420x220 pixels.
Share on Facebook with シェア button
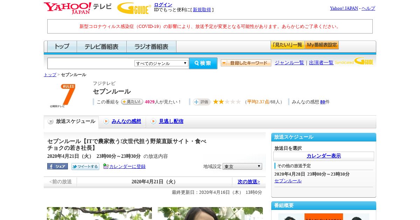[x=57, y=166]
